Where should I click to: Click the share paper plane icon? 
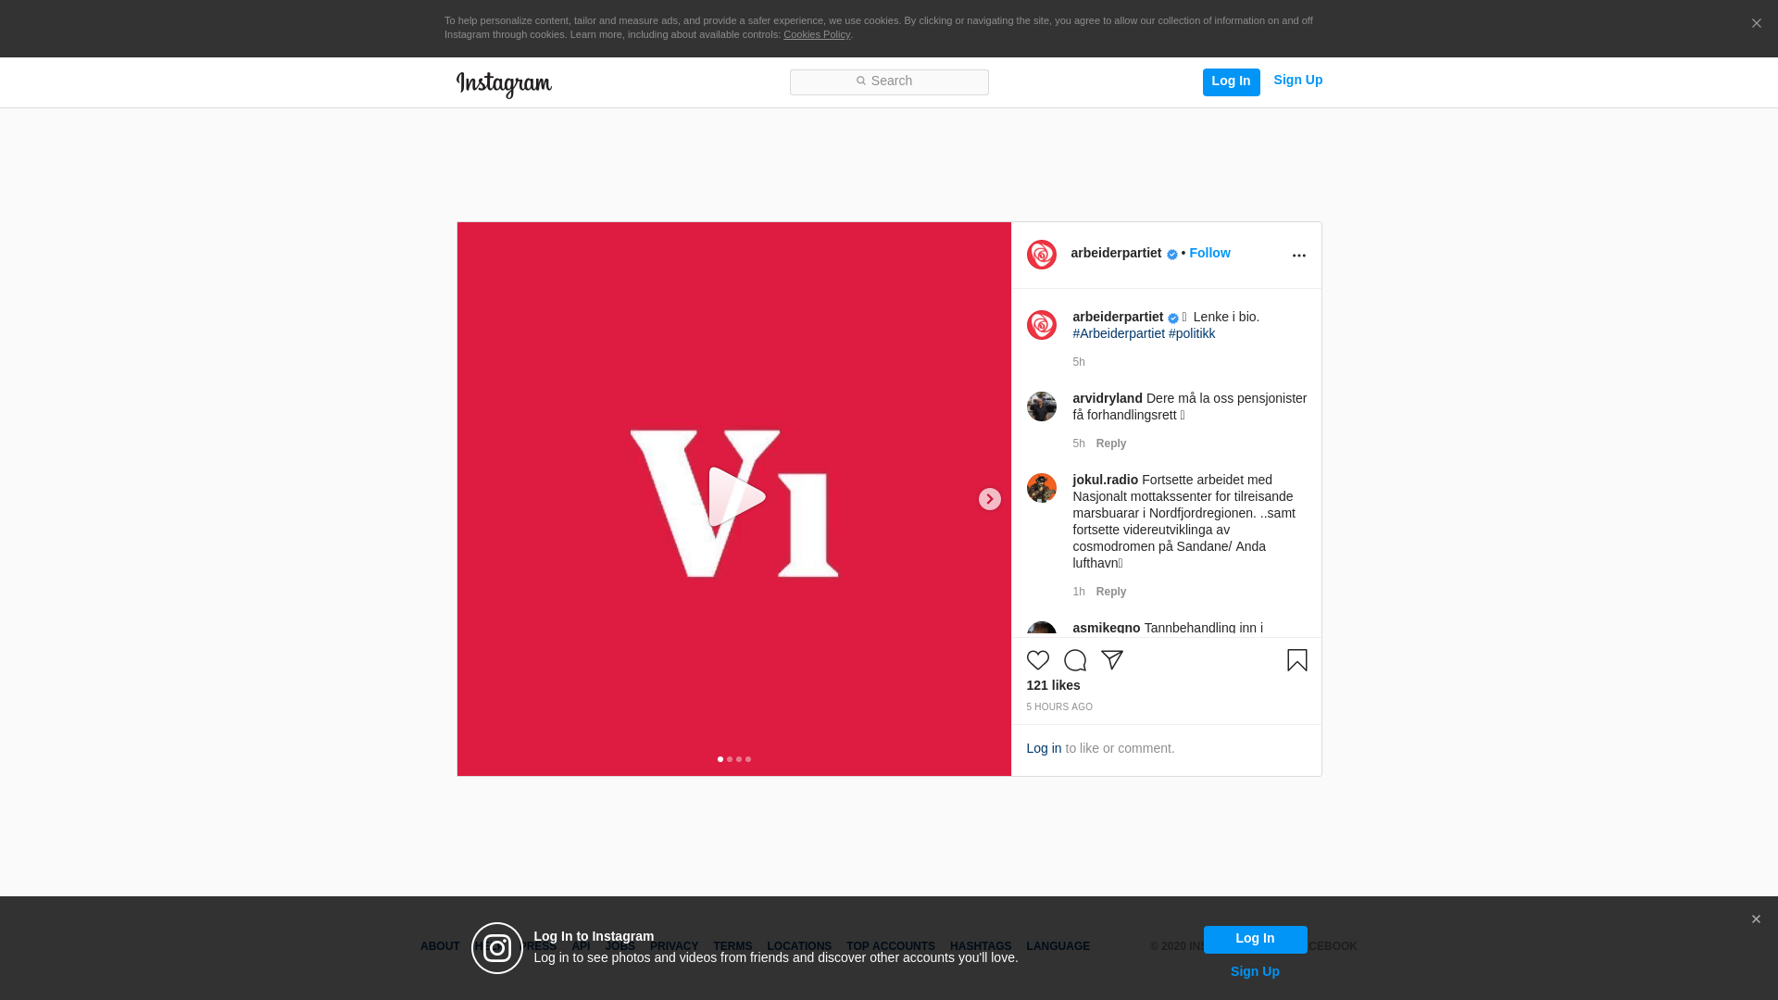[x=1111, y=660]
